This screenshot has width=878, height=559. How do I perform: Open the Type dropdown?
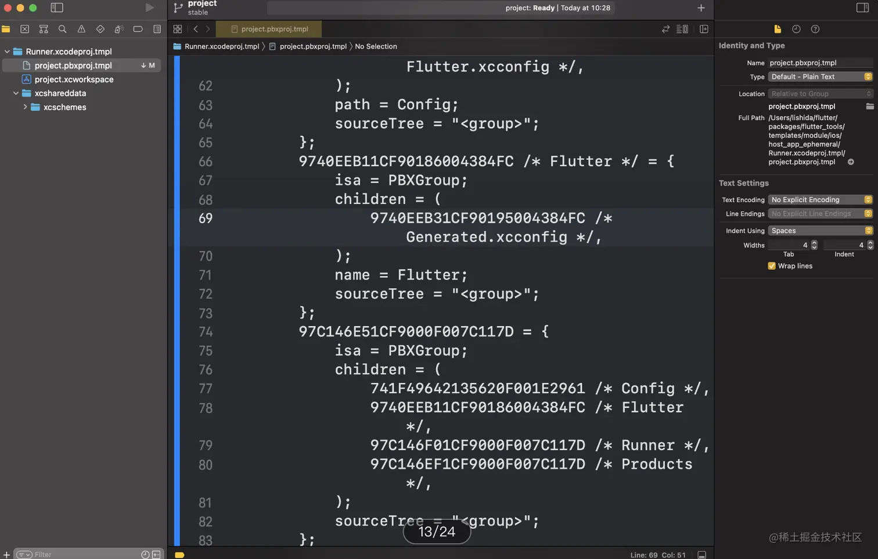(820, 77)
